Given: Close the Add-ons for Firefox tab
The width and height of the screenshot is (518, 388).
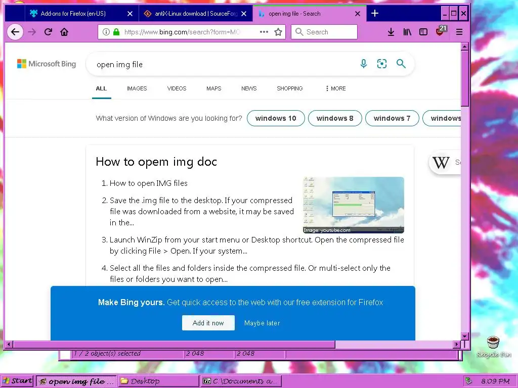Looking at the screenshot, I should click(130, 14).
